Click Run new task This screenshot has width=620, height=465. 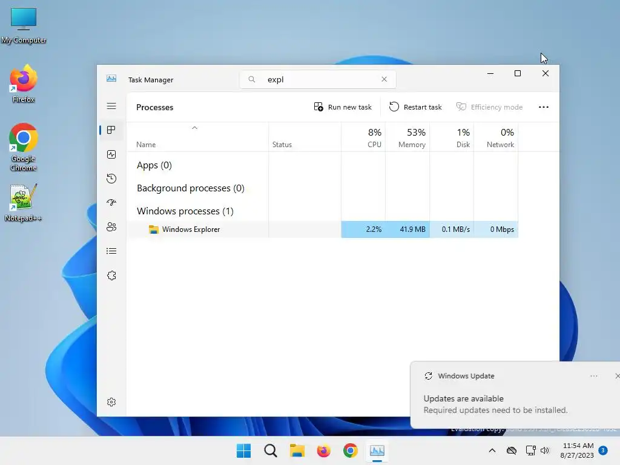(343, 107)
